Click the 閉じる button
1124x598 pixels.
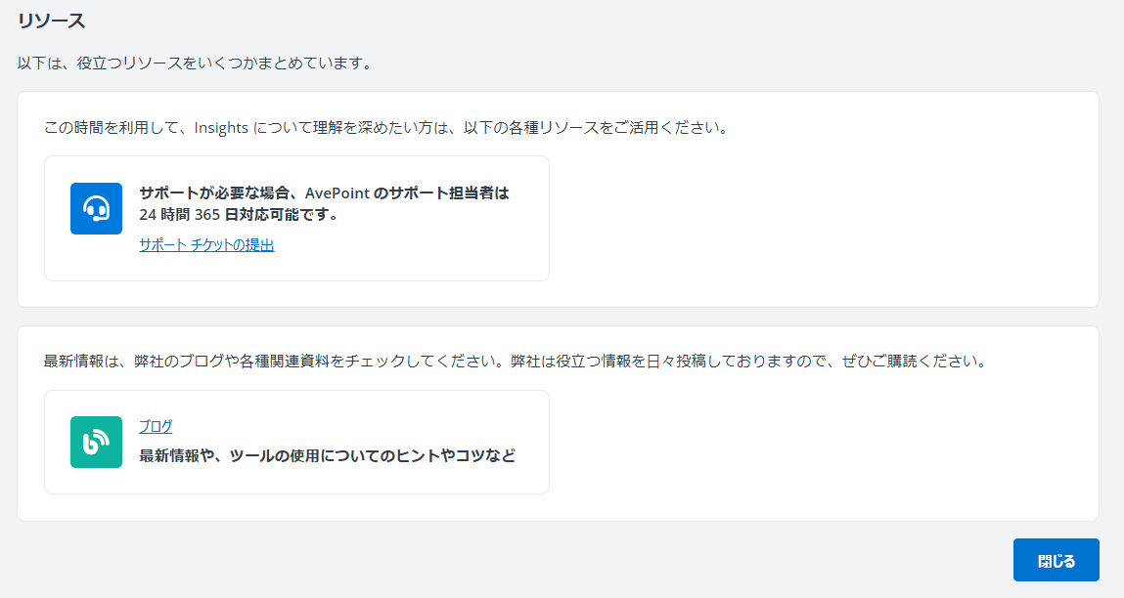tap(1056, 560)
